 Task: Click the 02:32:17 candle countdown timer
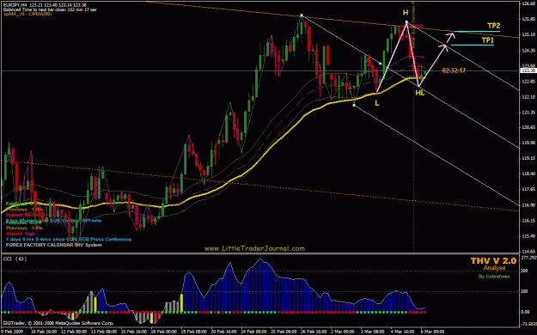(454, 70)
